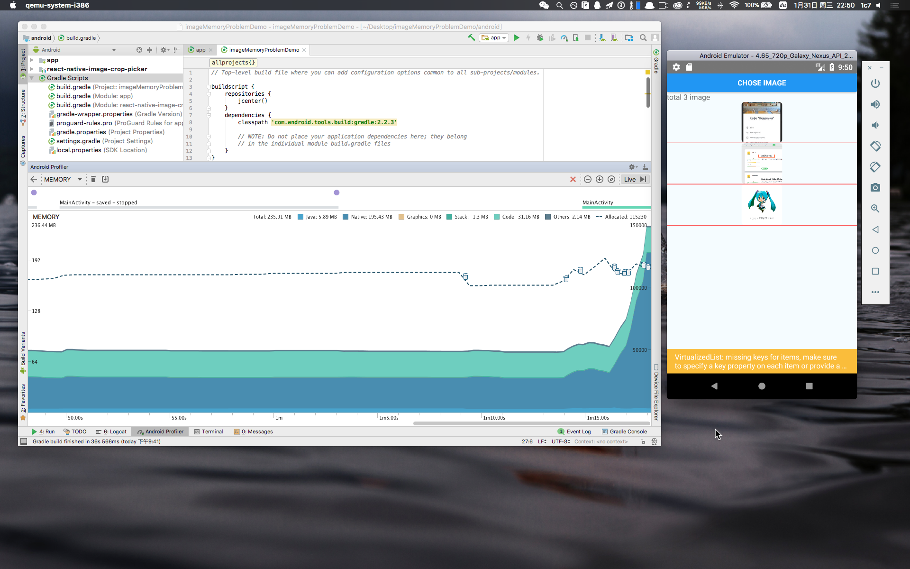Toggle the Gradle right side panel
The height and width of the screenshot is (569, 910).
(x=656, y=61)
